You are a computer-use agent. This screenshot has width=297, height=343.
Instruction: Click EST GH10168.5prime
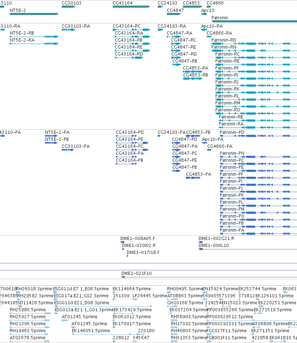point(185,303)
